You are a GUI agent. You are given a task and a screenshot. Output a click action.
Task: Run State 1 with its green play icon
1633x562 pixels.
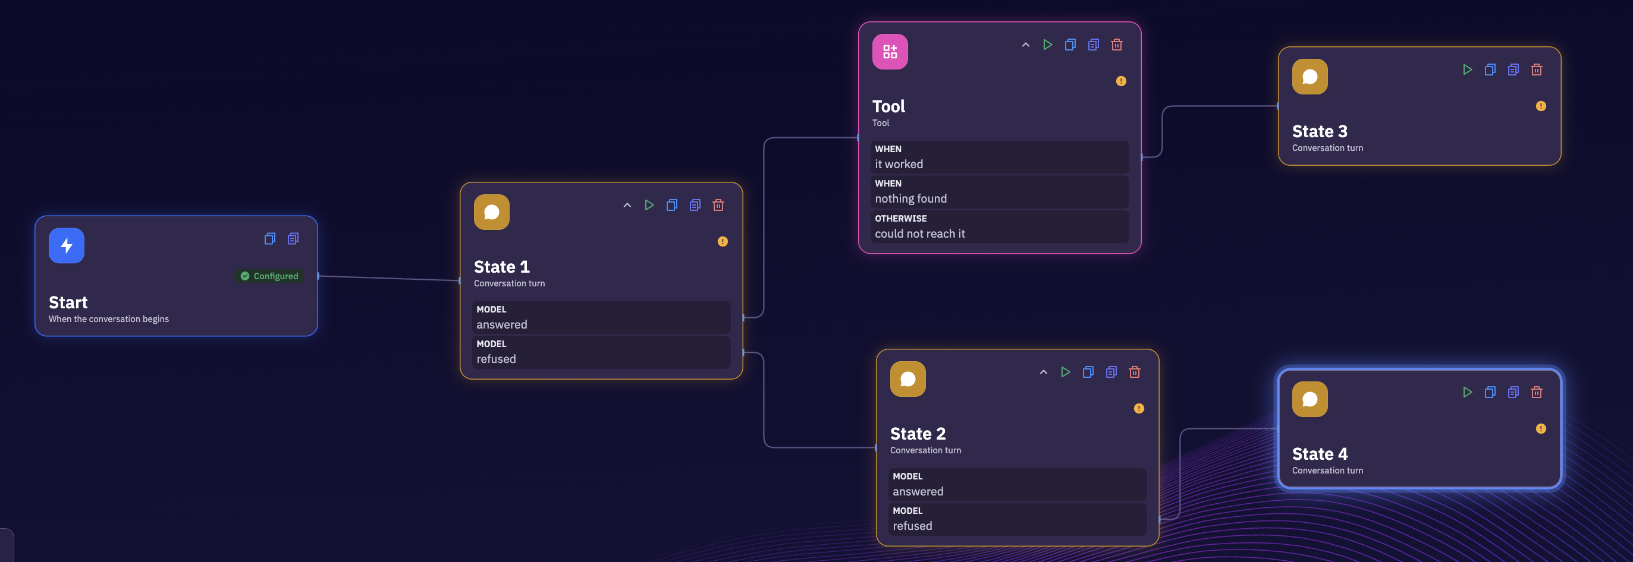649,206
